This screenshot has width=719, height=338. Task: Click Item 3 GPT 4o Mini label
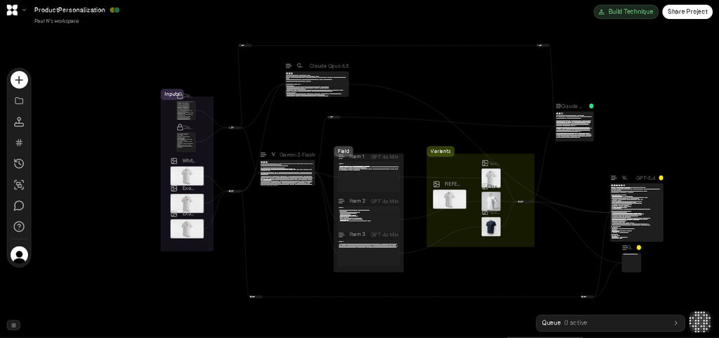(x=384, y=235)
